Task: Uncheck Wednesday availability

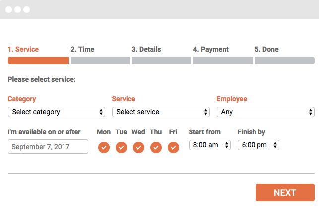Action: pyautogui.click(x=138, y=147)
